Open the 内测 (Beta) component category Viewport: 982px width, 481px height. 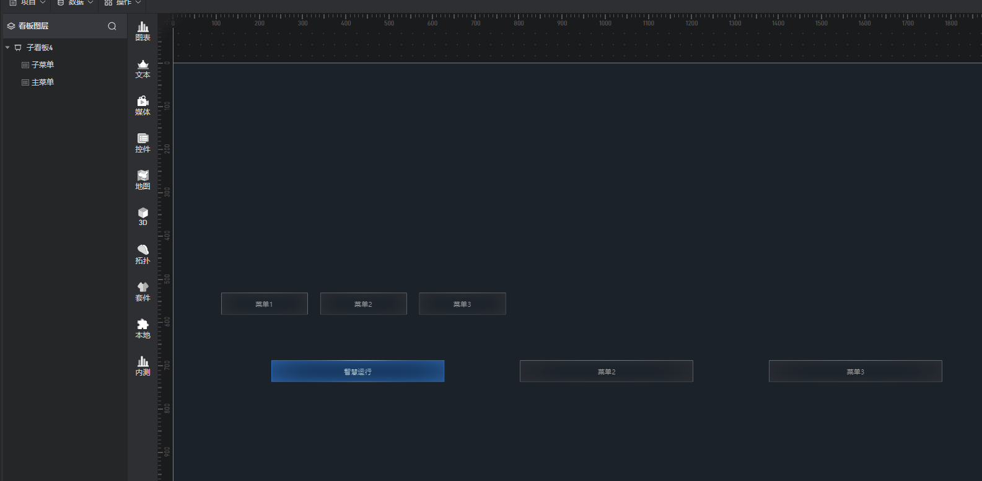(x=142, y=366)
